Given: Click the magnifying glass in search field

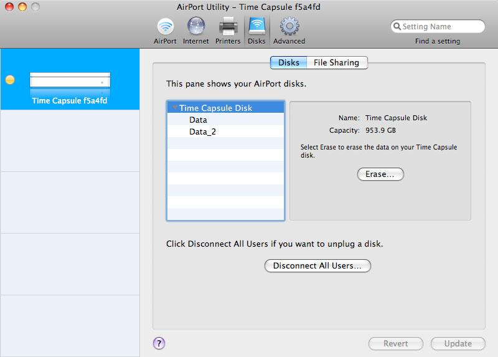Looking at the screenshot, I should [397, 26].
